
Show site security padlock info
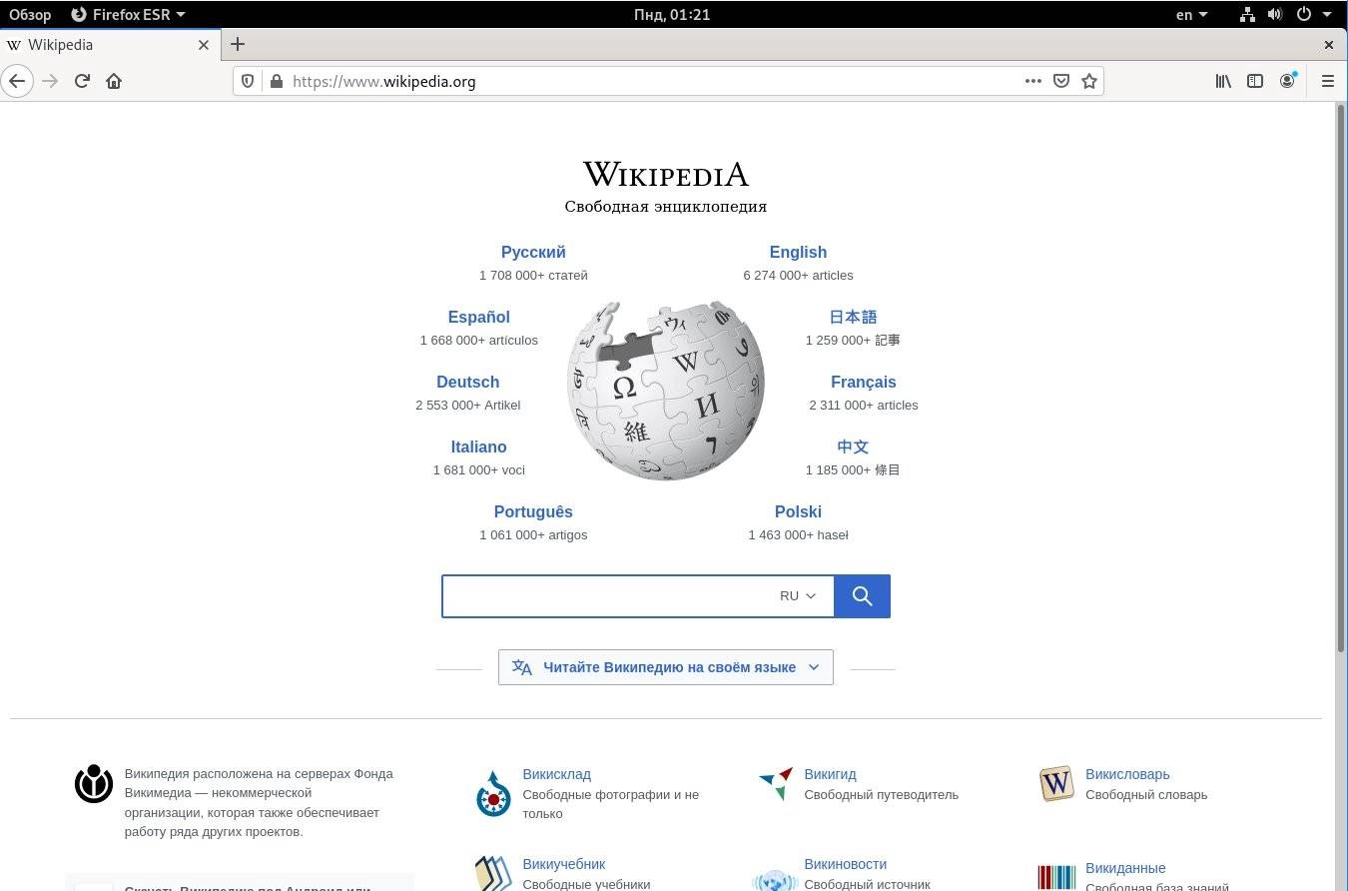[x=276, y=81]
